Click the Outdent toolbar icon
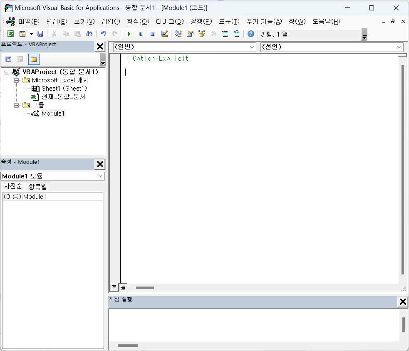 click(237, 34)
